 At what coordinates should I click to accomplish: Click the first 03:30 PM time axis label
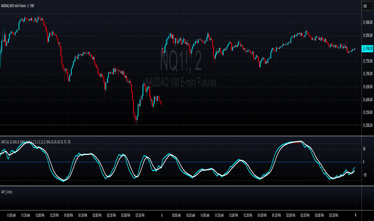tap(140, 215)
